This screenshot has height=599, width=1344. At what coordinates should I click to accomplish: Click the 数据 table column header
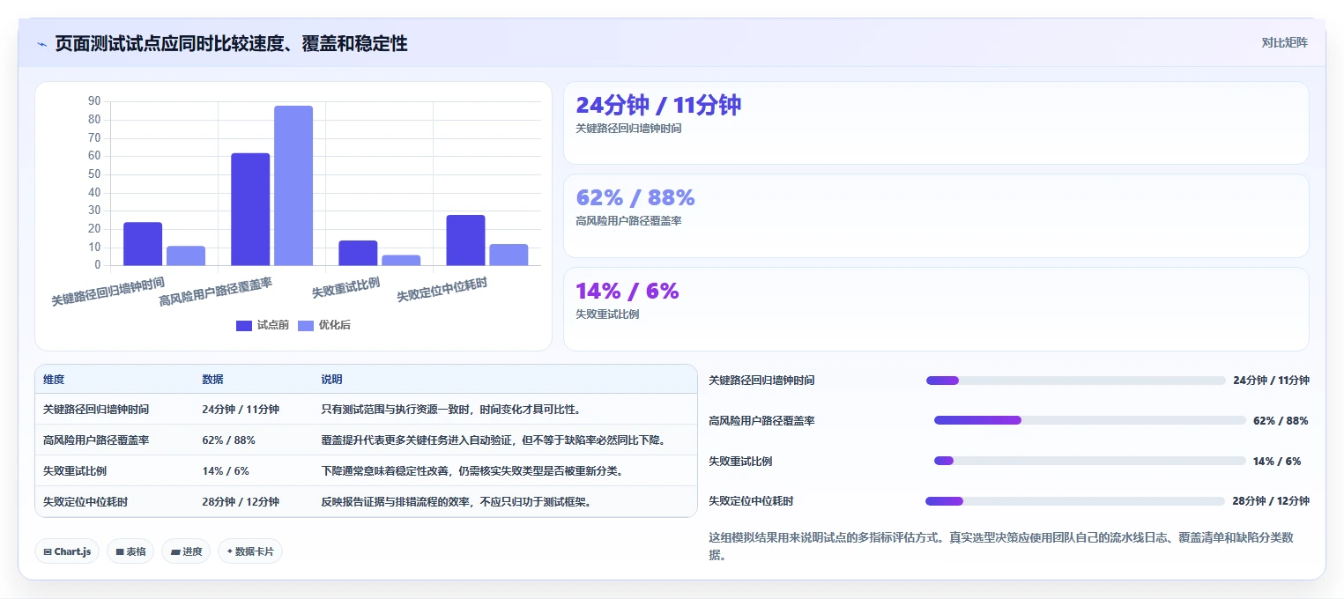[212, 380]
